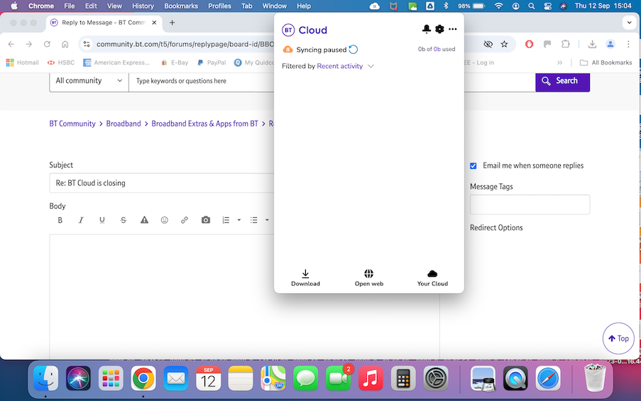Open BT Community breadcrumb link
This screenshot has width=641, height=401.
(72, 123)
